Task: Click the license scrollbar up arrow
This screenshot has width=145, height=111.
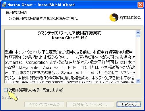Action: click(138, 33)
